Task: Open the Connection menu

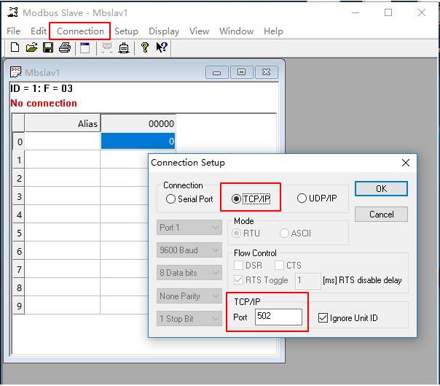Action: tap(80, 31)
